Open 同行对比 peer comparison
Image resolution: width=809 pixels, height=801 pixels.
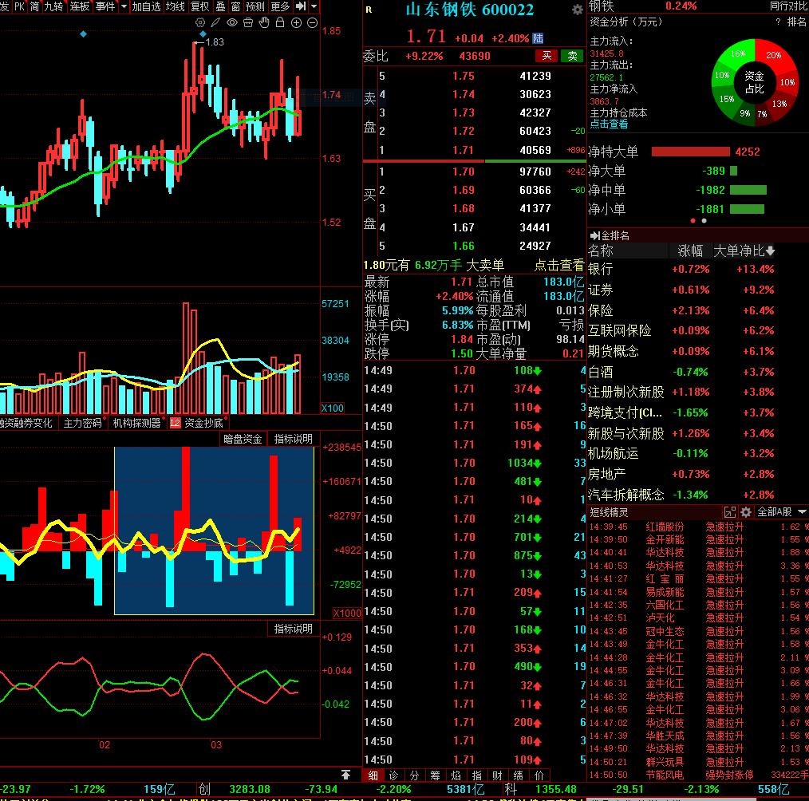coord(788,6)
